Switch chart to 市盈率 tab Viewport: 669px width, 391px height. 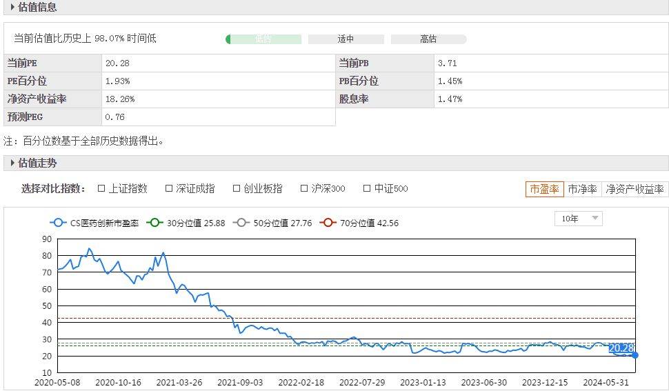(x=544, y=189)
